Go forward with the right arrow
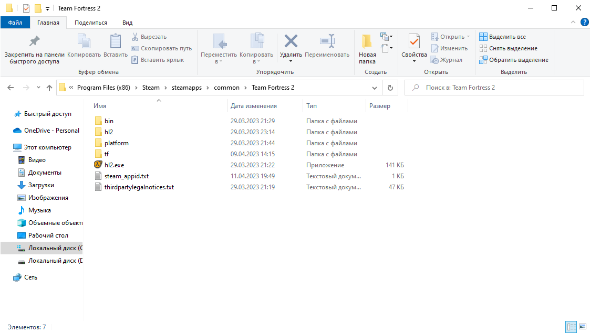This screenshot has height=333, width=590. pos(26,88)
